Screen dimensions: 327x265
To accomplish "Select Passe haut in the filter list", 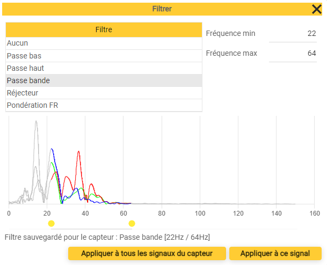I will [104, 68].
